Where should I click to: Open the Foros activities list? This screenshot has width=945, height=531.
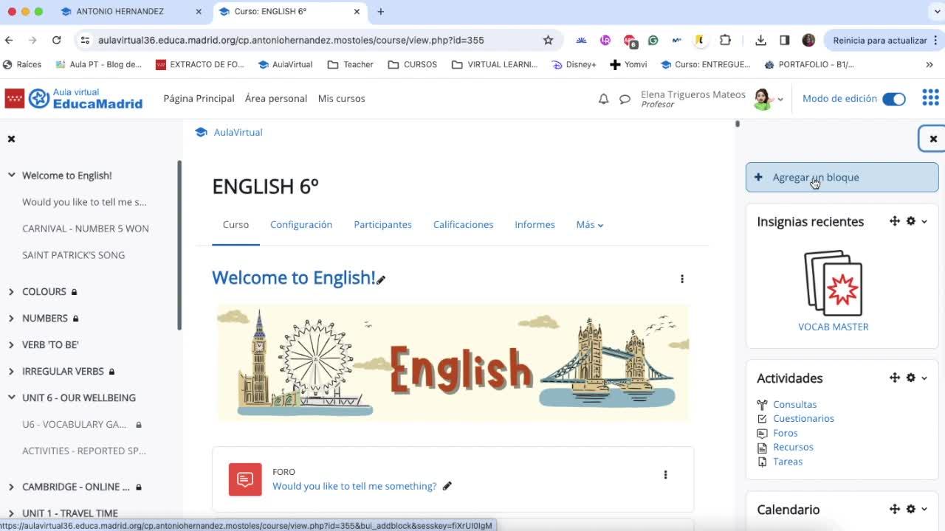[x=786, y=433]
